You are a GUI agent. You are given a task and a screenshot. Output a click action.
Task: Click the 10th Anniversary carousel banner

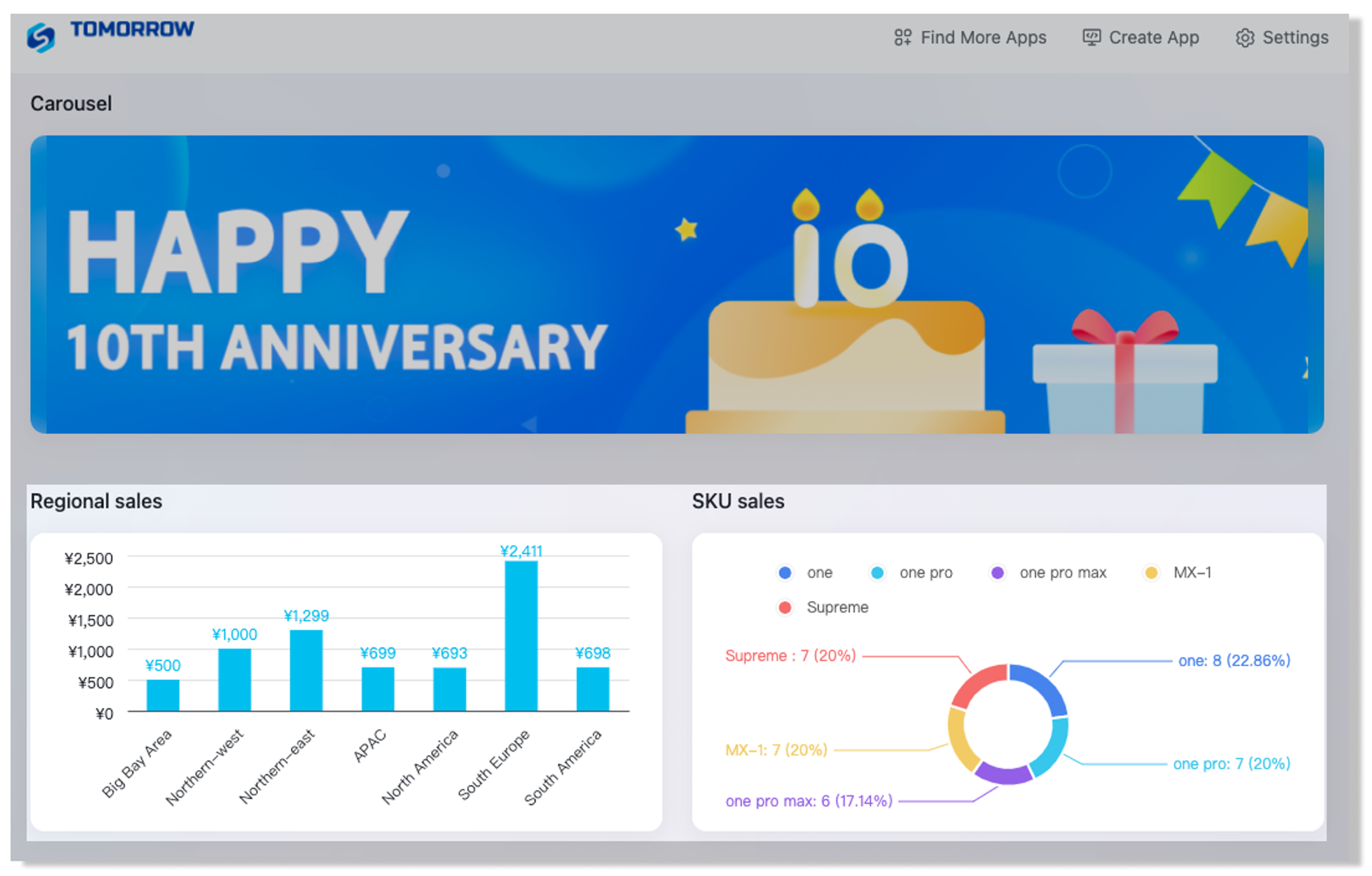(676, 285)
